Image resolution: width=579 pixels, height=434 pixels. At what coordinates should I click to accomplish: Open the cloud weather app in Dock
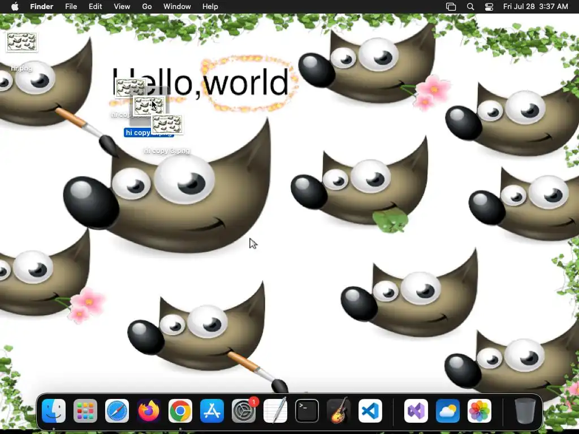pyautogui.click(x=448, y=411)
